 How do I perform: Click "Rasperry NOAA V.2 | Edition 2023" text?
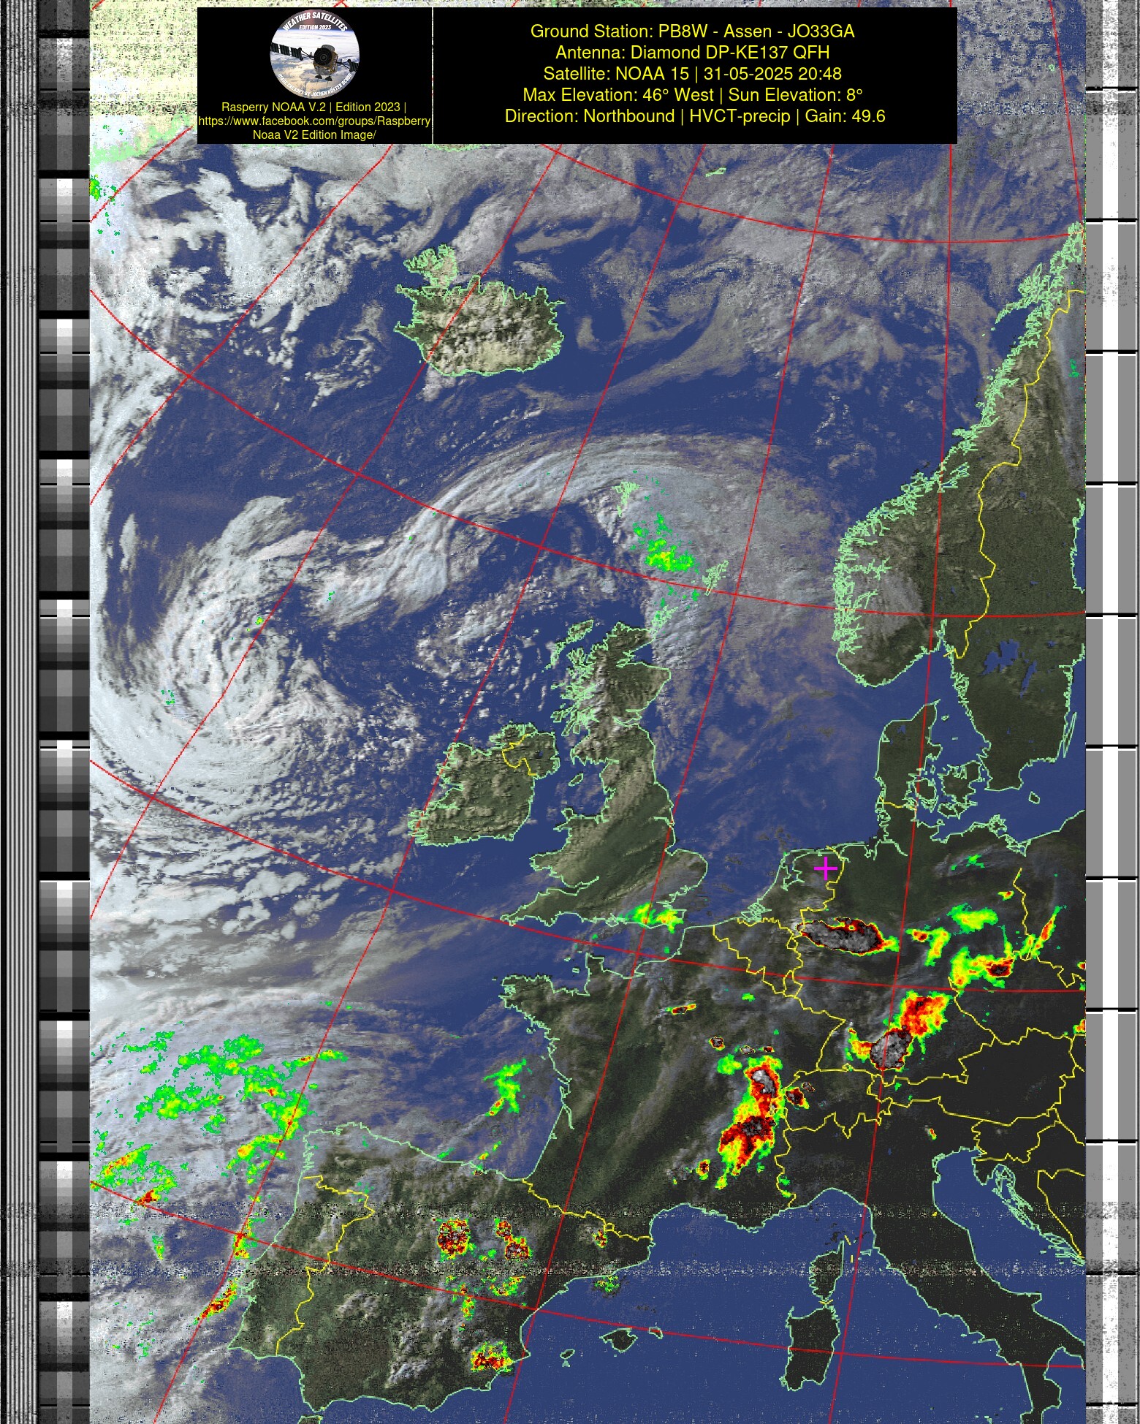click(x=311, y=107)
